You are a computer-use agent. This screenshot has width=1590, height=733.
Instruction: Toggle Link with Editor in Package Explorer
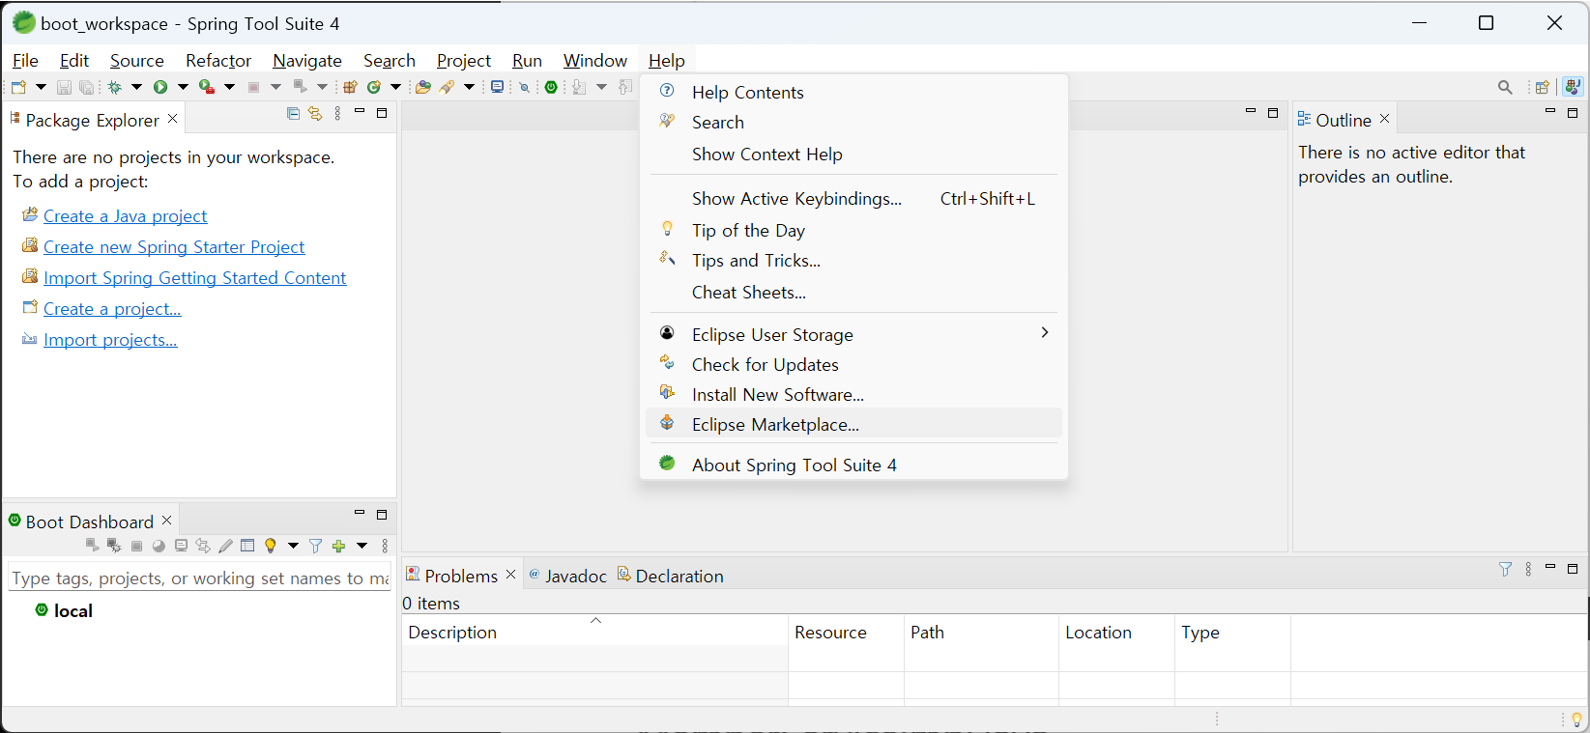pyautogui.click(x=315, y=114)
